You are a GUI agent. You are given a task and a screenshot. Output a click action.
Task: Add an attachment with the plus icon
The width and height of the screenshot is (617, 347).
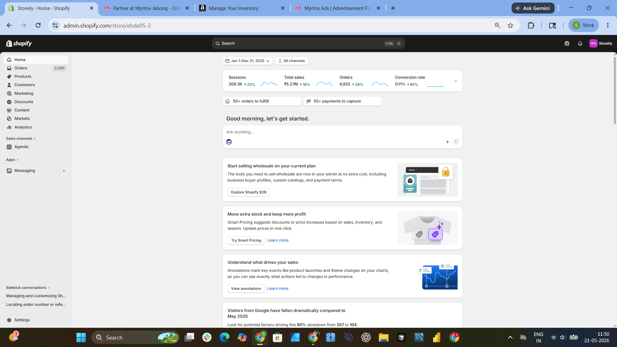pos(447,142)
